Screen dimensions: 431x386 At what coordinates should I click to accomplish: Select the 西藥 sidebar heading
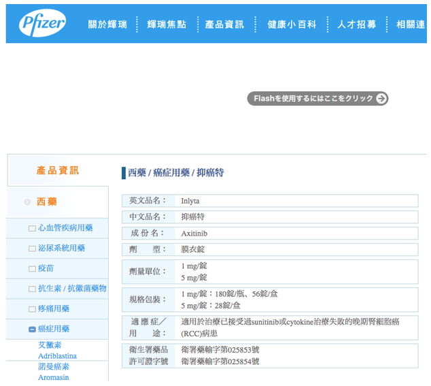47,202
